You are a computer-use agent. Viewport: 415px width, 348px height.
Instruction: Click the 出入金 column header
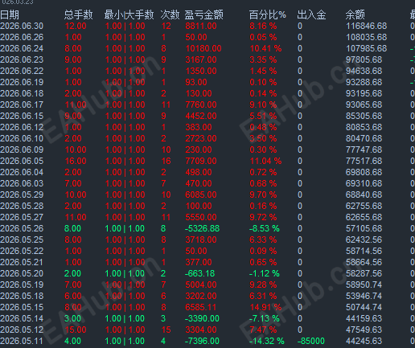click(x=311, y=14)
